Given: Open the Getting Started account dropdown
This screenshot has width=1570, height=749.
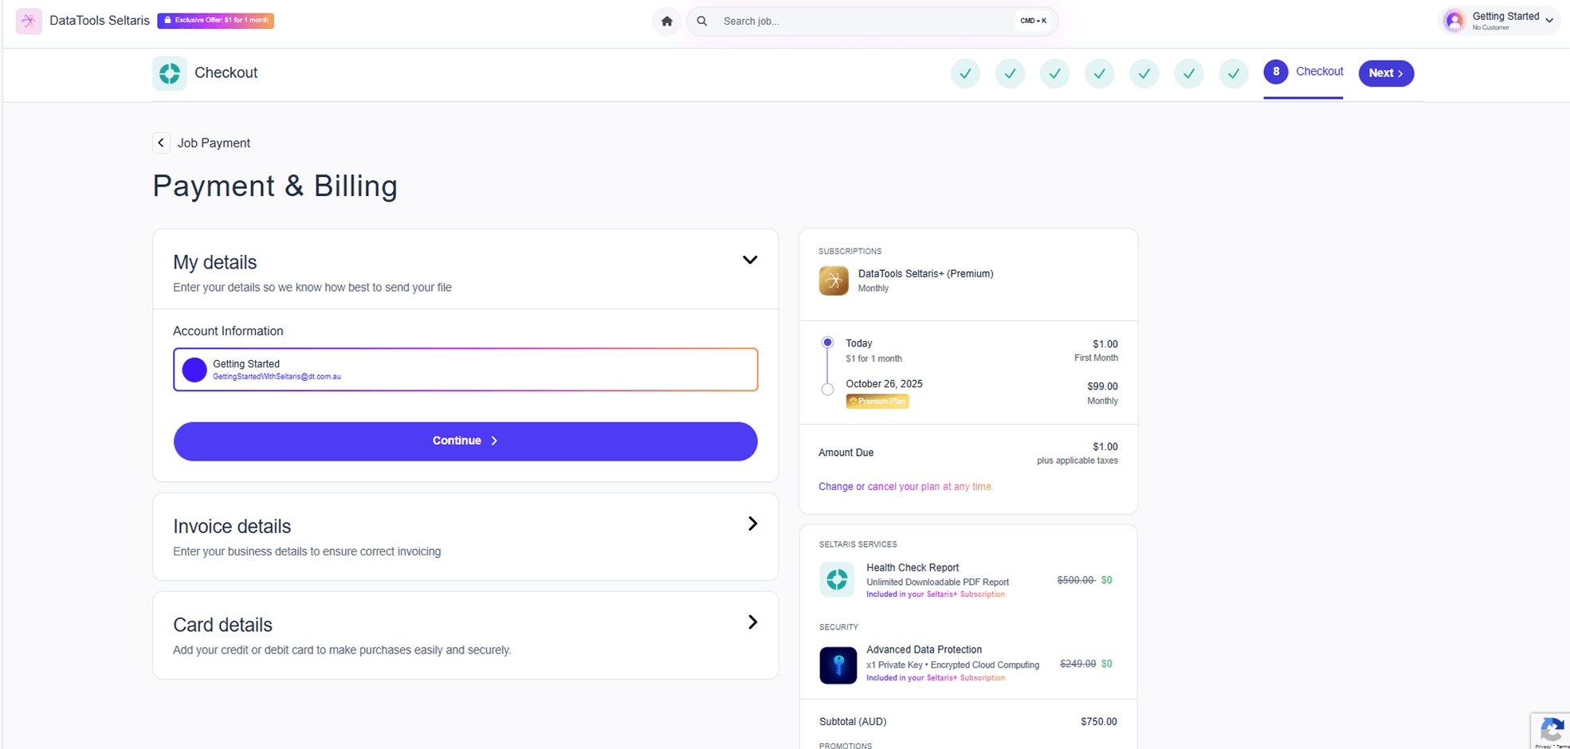Looking at the screenshot, I should coord(1548,21).
